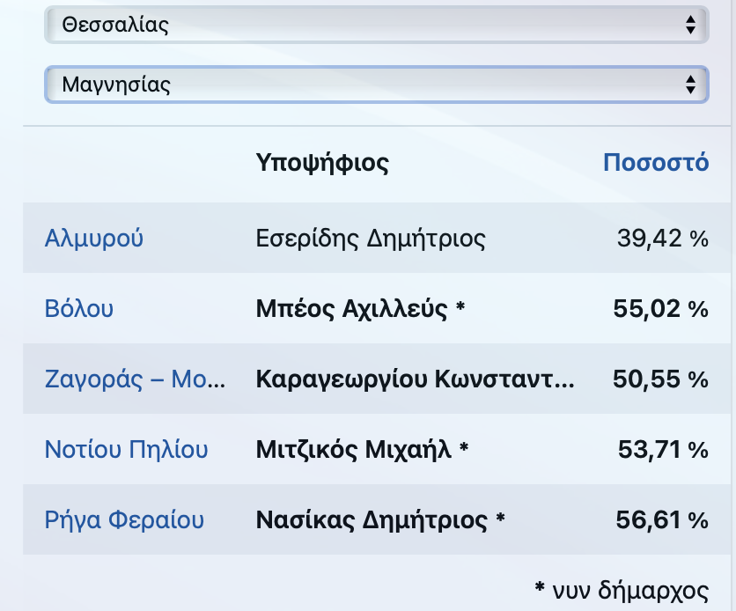Select candidate Μπέος Αχιλλεύς
736x611 pixels.
[351, 309]
